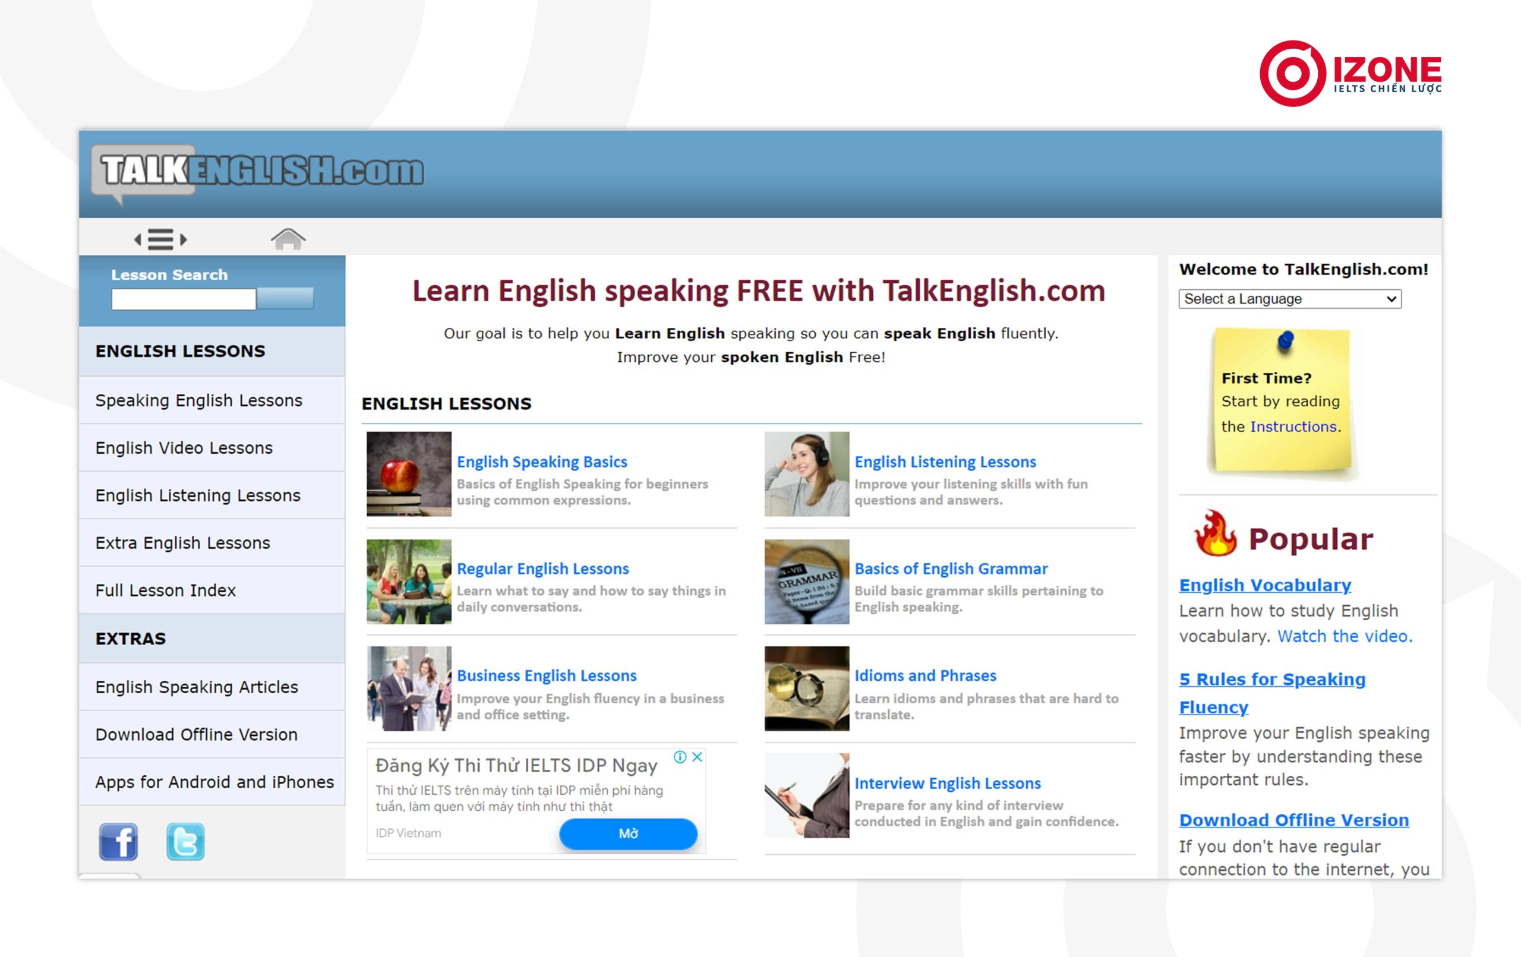This screenshot has height=957, width=1521.
Task: Open the Business English Lessons link
Action: [547, 675]
